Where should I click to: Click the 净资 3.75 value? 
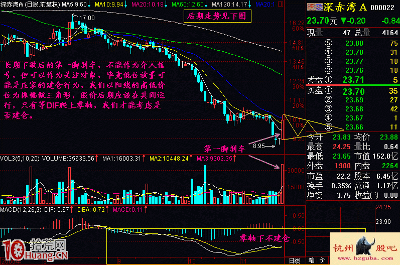344,195
